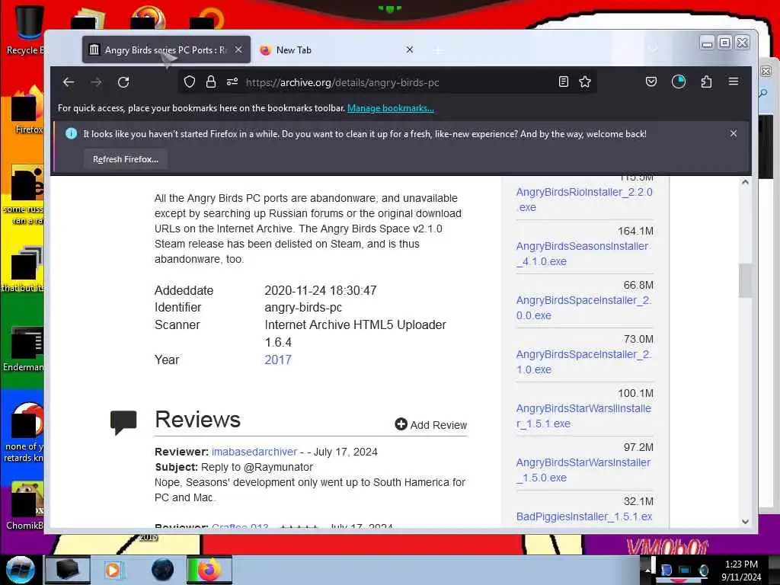Click the site padlock security icon
This screenshot has width=780, height=585.
[x=211, y=82]
